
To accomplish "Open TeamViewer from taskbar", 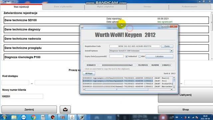I will (x=24, y=117).
